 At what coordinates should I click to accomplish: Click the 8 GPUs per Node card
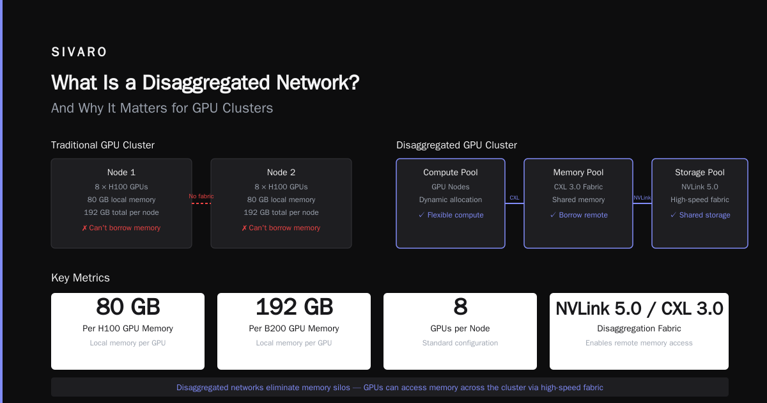pyautogui.click(x=460, y=331)
